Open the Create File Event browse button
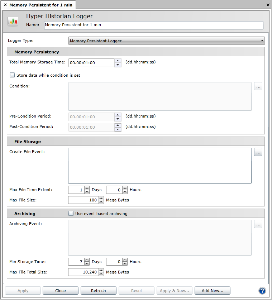Viewport: 272px width, 300px height. tap(258, 152)
